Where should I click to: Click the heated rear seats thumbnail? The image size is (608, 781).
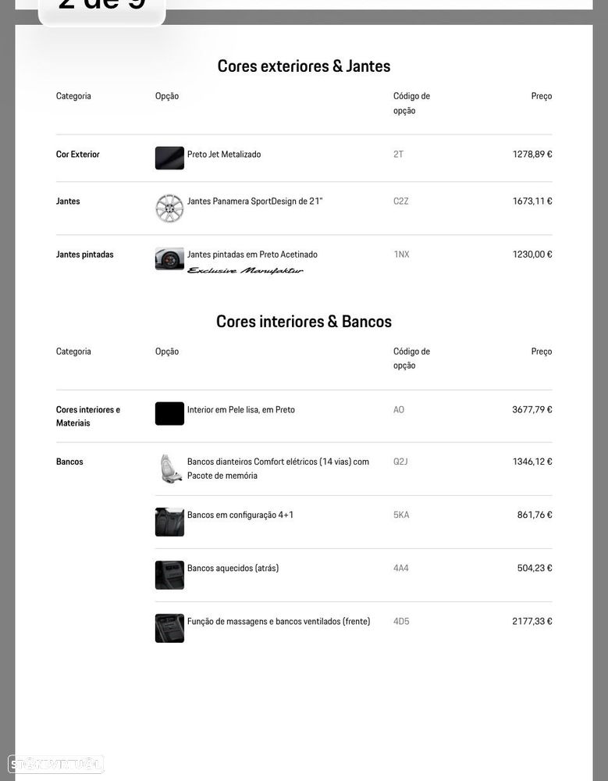pyautogui.click(x=169, y=575)
